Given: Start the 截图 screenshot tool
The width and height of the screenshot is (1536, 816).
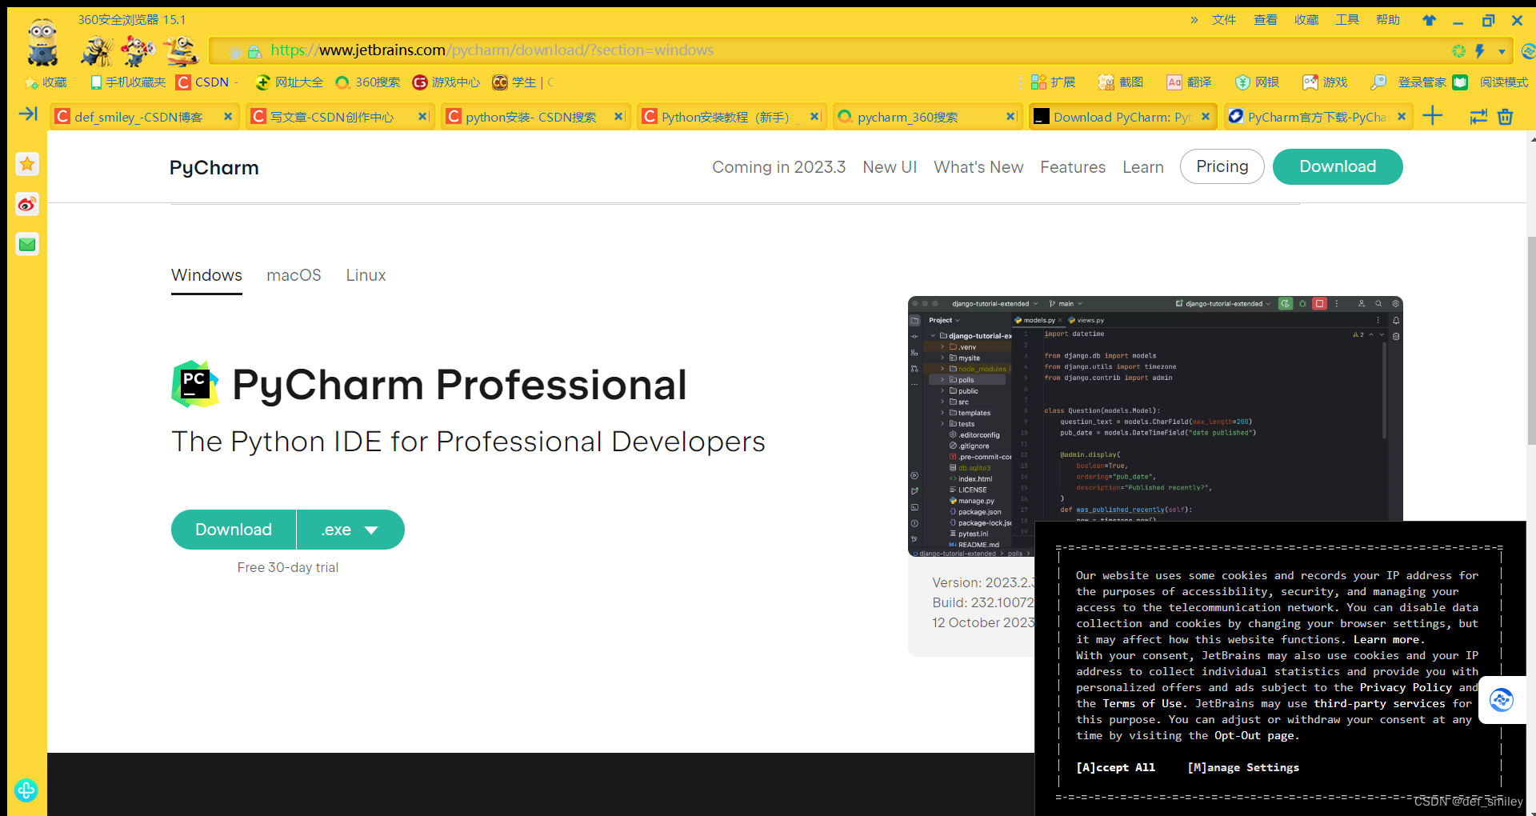Looking at the screenshot, I should (1121, 82).
